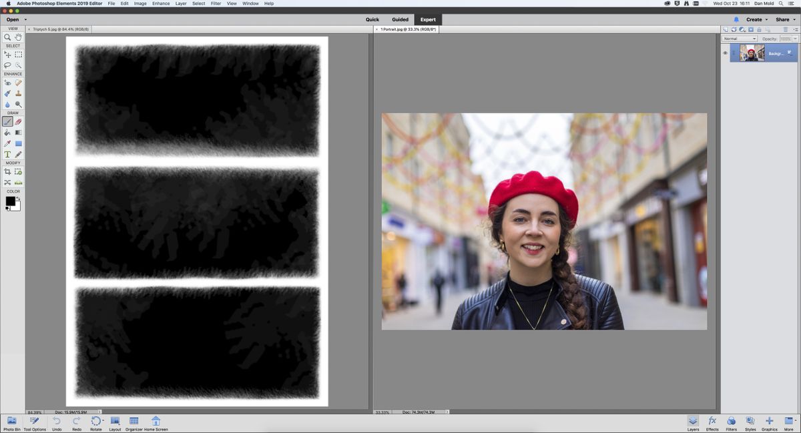Open the Effects panel
This screenshot has height=433, width=801.
click(712, 422)
